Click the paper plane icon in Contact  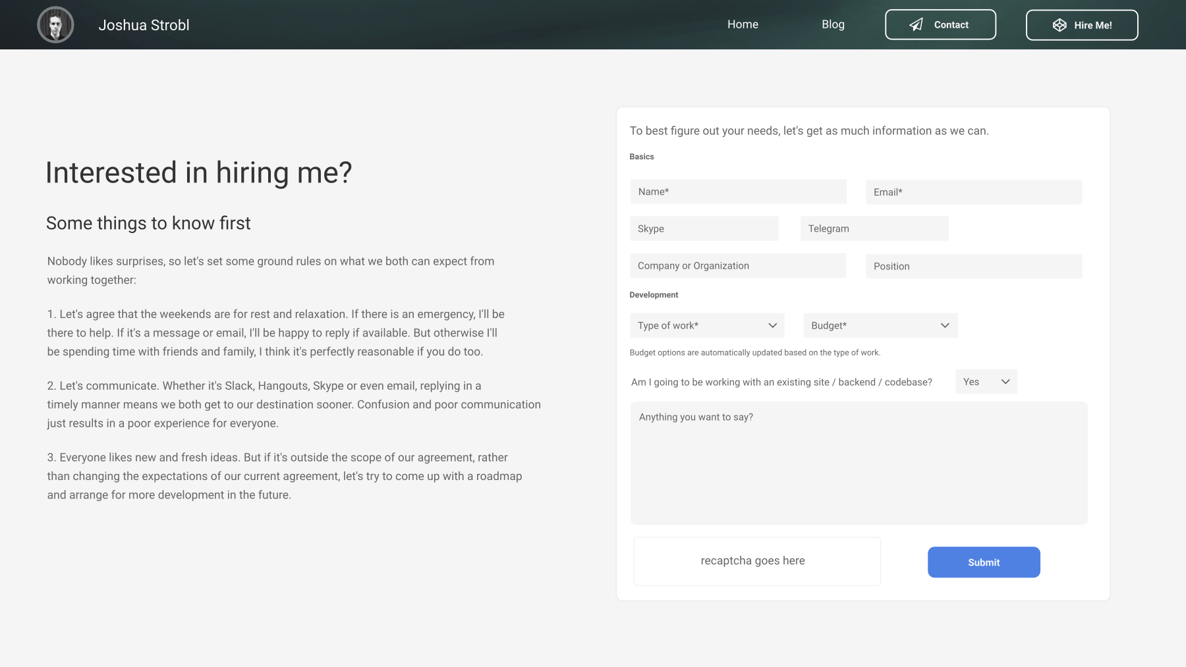point(916,24)
